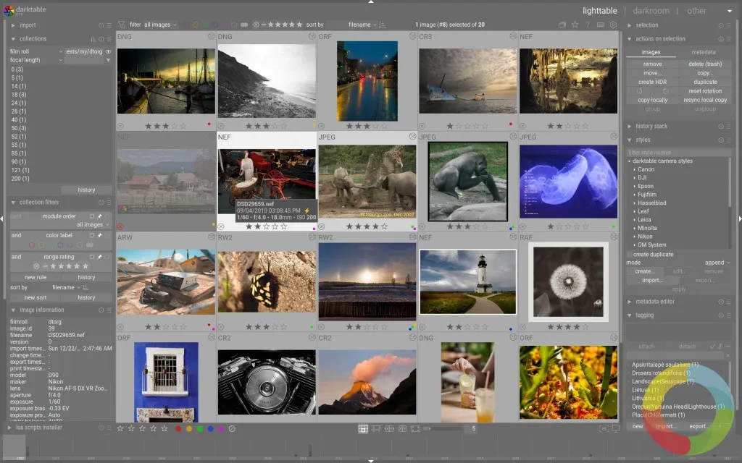Click rotate clockwise icon in actions panel
The image size is (742, 463).
coord(665,90)
